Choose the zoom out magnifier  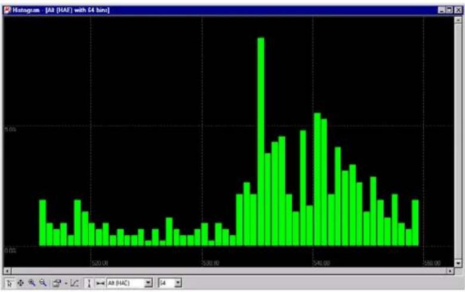[43, 283]
